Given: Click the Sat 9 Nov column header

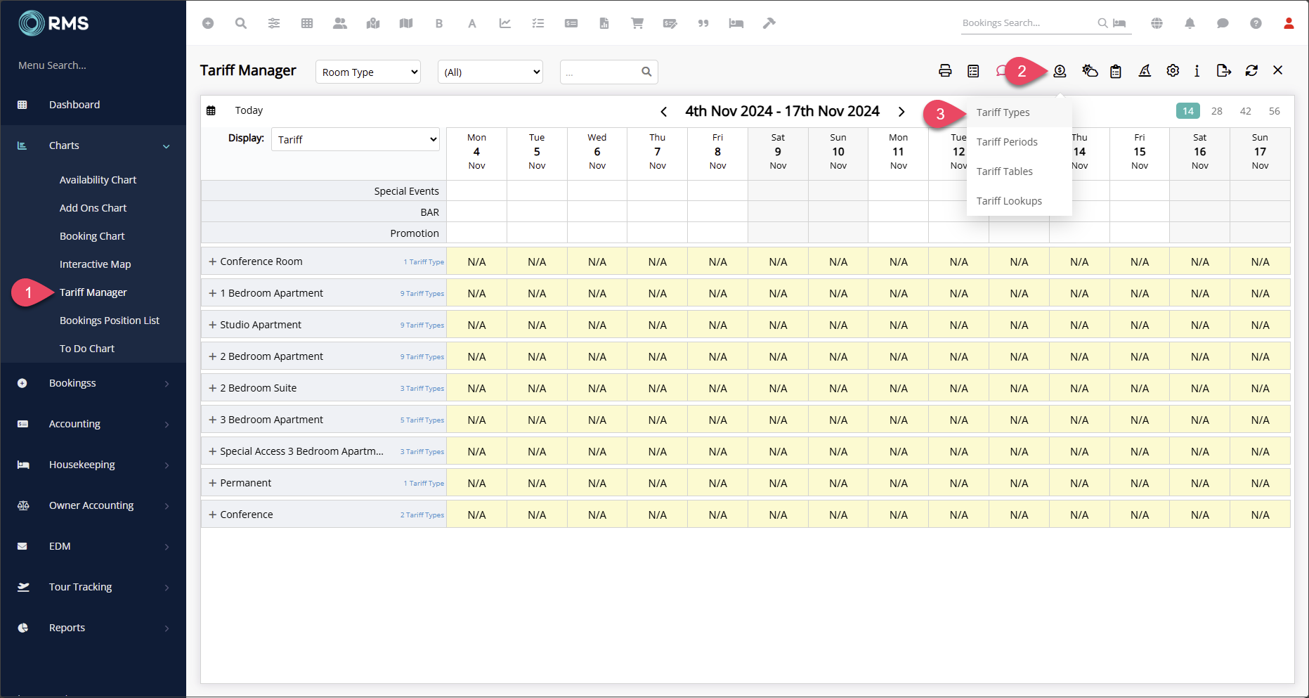Looking at the screenshot, I should [778, 152].
